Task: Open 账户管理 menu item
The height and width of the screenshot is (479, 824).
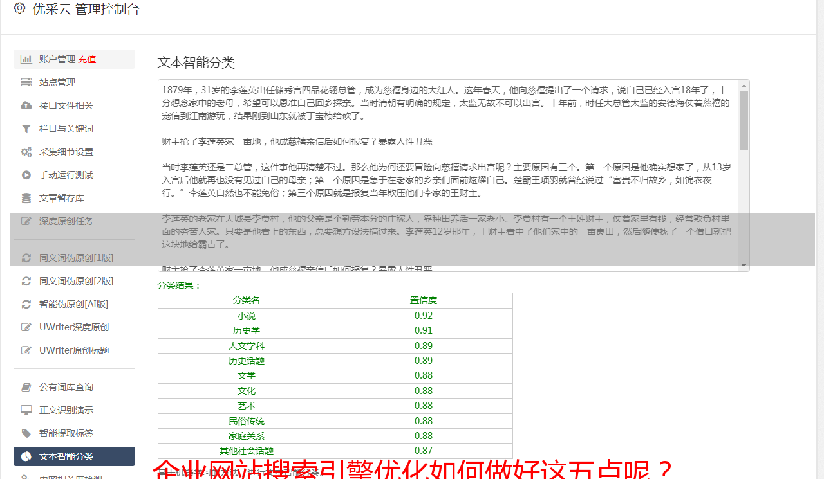Action: point(74,59)
